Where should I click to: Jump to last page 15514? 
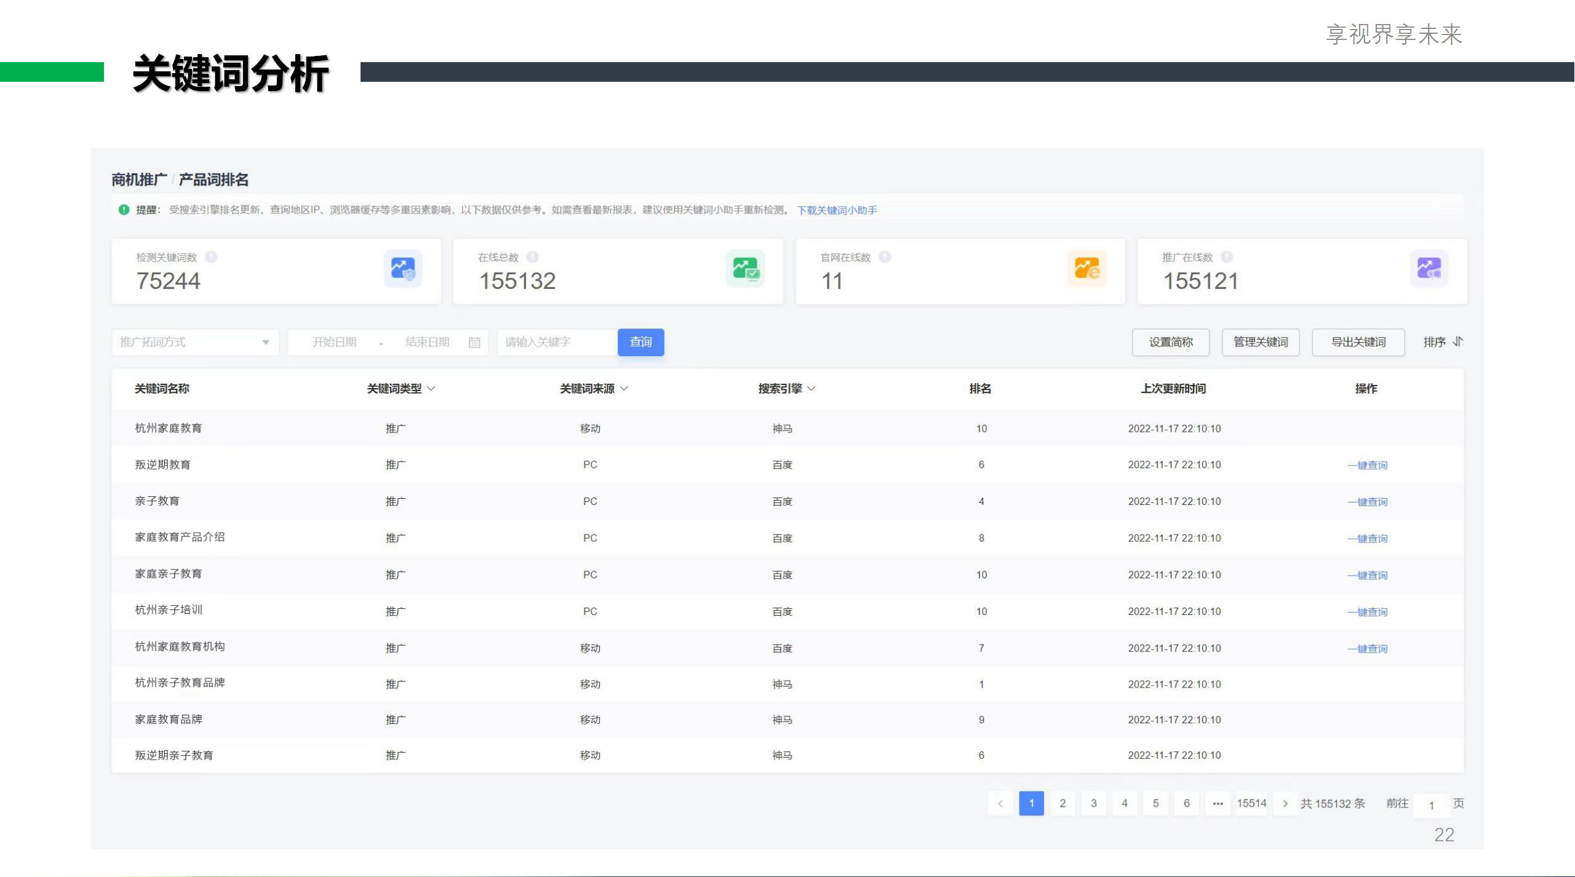click(1251, 804)
